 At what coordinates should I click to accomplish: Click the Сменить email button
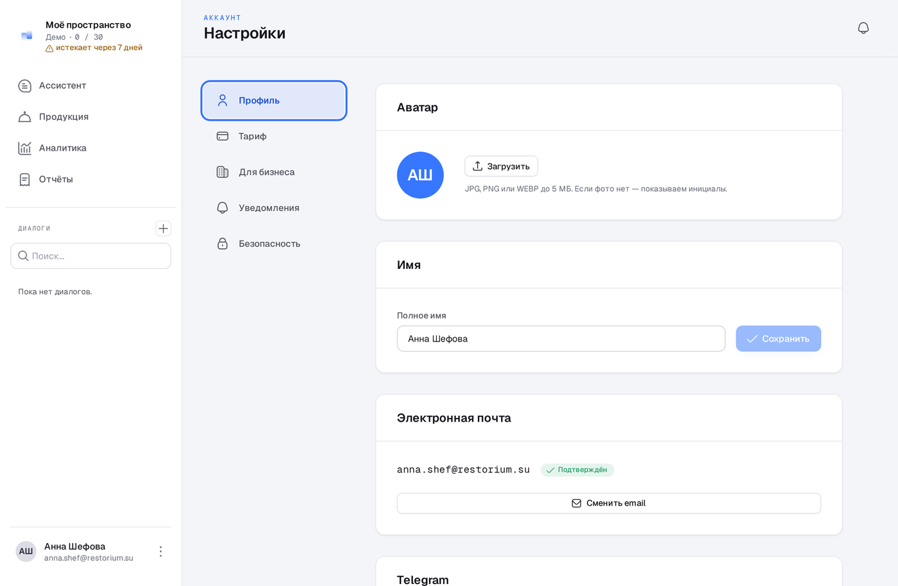(609, 503)
